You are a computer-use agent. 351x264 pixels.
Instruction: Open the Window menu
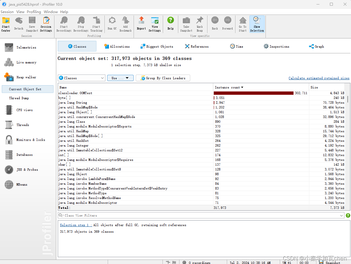51,12
